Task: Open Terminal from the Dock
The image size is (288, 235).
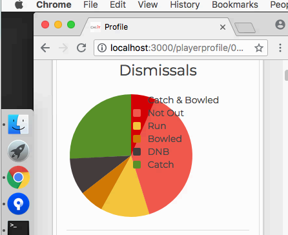Action: tap(18, 228)
